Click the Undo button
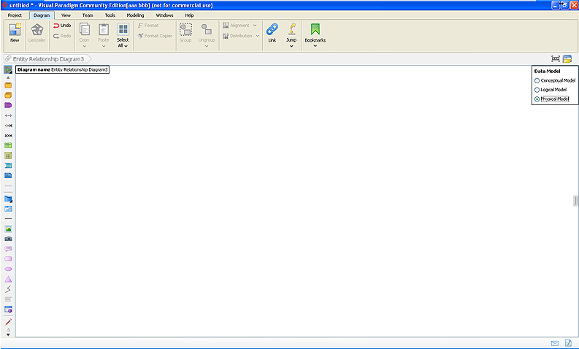The width and height of the screenshot is (579, 349). 62,26
